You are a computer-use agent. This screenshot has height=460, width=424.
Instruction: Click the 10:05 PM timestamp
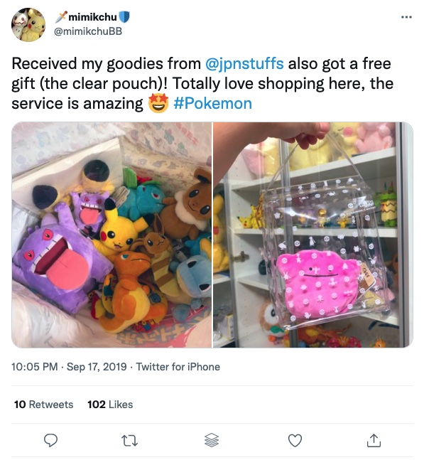click(x=35, y=367)
